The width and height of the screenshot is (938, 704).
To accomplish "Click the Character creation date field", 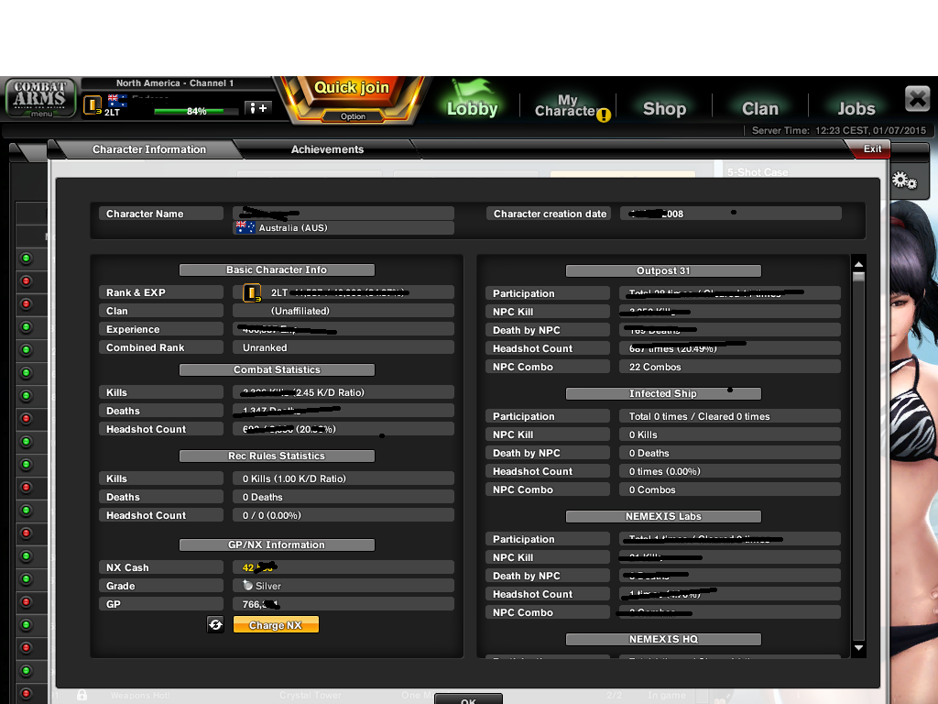I will click(731, 214).
